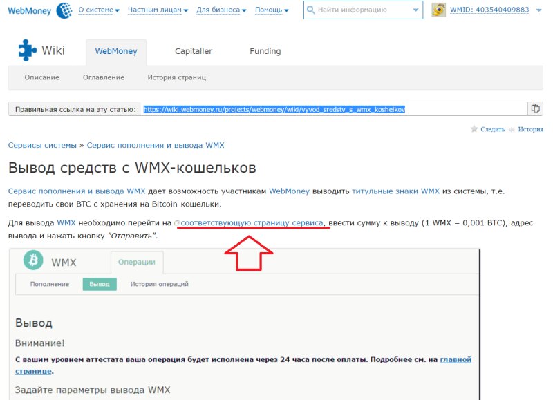Click the WMID user avatar icon
553x400 pixels.
pyautogui.click(x=439, y=10)
